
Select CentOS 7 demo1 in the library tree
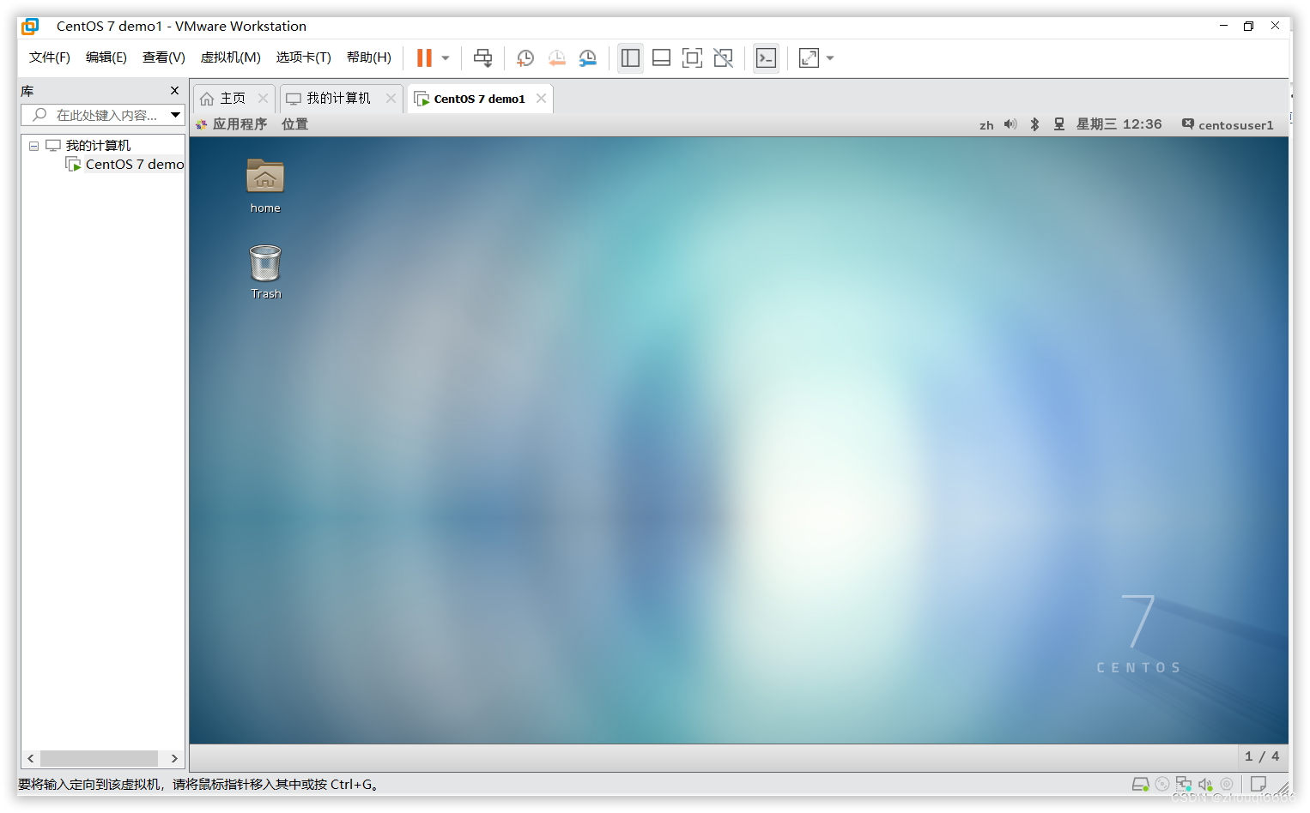[x=135, y=165]
